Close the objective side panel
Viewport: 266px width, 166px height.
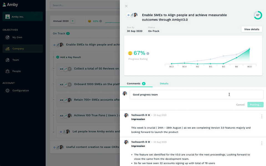coord(126,6)
